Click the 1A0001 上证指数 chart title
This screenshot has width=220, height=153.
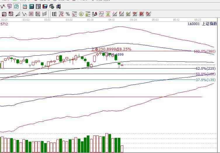(x=202, y=24)
